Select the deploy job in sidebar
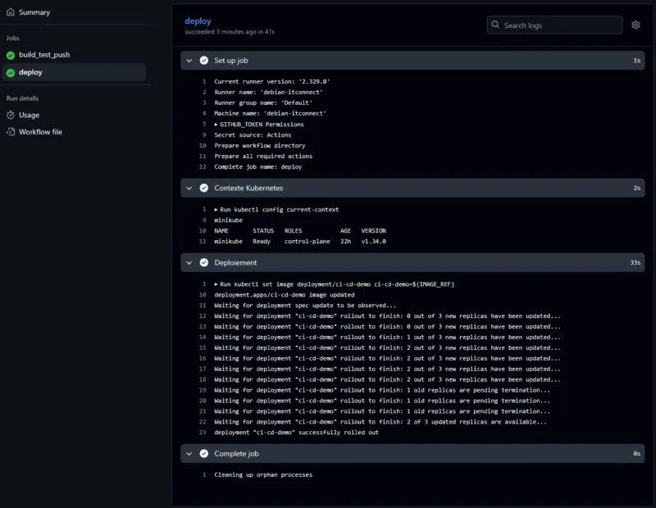 tap(30, 72)
